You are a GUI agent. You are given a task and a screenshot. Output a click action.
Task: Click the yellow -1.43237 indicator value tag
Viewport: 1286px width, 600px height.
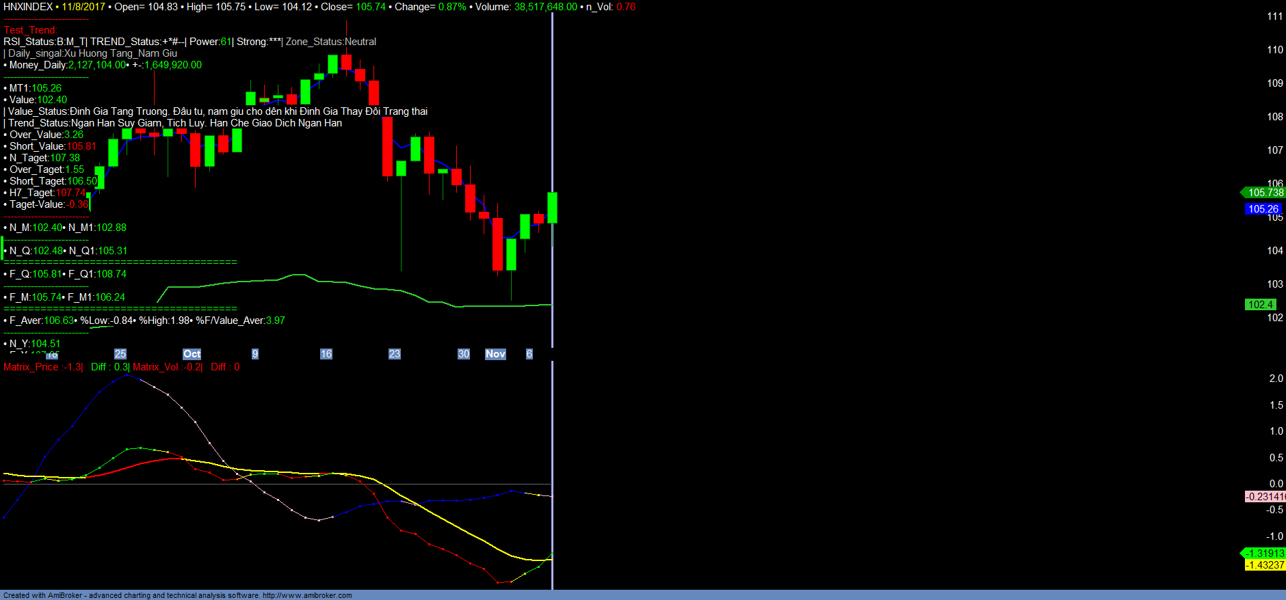(1265, 565)
